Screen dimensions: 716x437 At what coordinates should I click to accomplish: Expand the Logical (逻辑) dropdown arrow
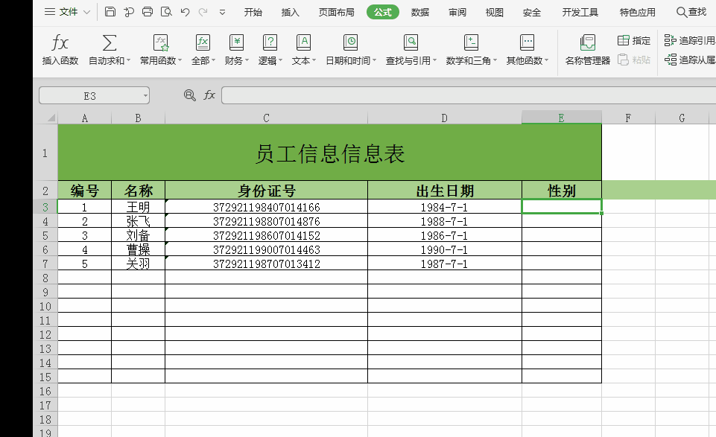click(281, 60)
